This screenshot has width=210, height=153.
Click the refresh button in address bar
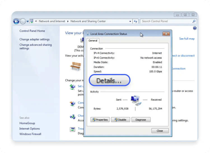[136, 21]
